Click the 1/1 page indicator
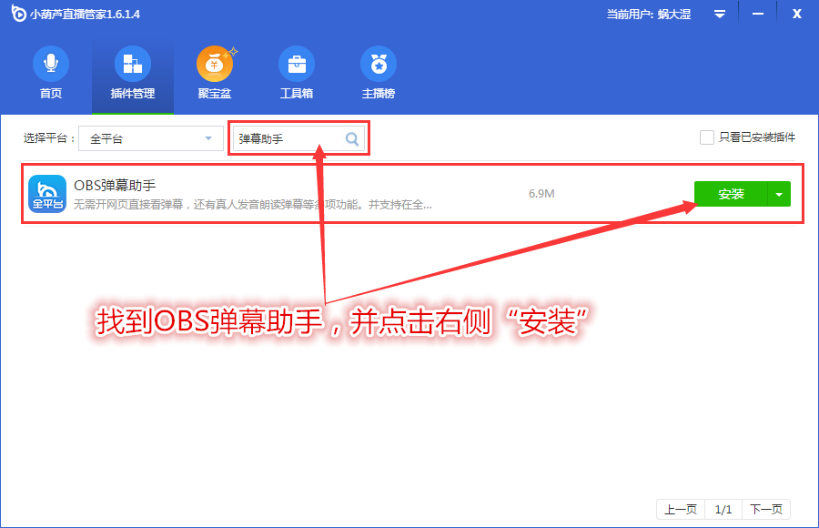Screen dimensions: 819x528 tap(725, 509)
